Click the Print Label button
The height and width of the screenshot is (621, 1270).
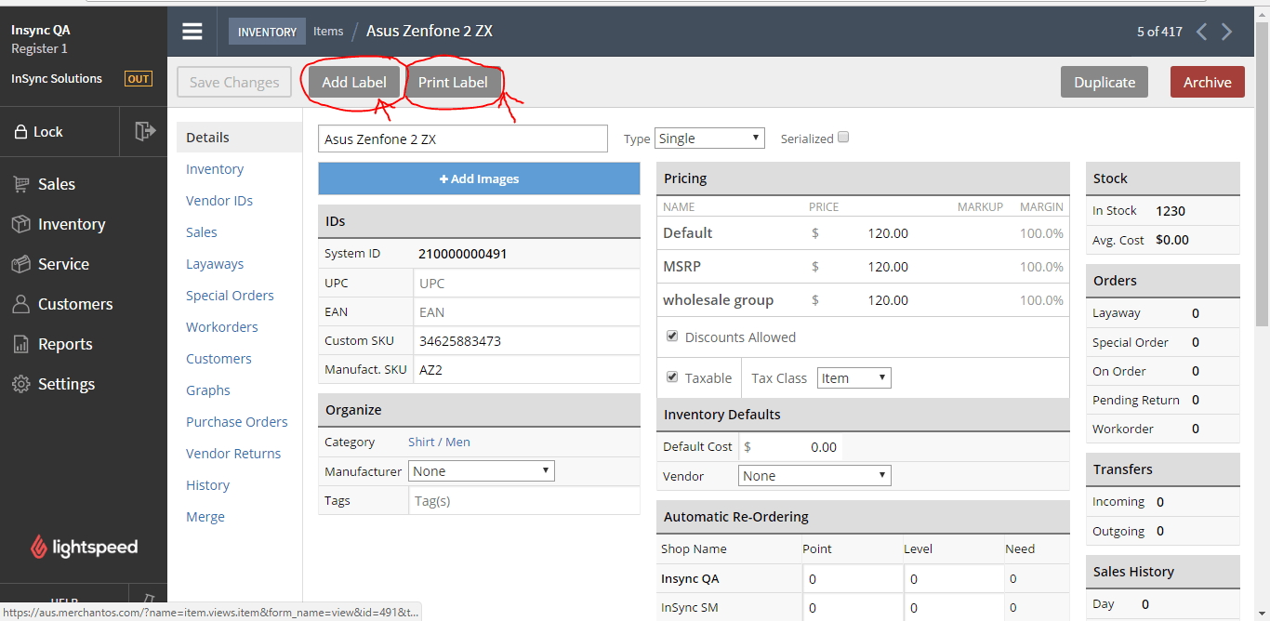tap(453, 82)
